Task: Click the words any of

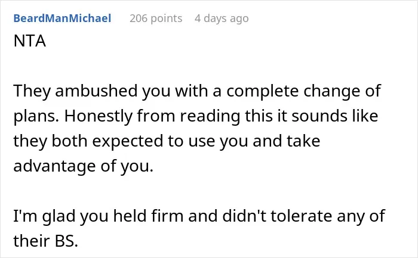Action: click(361, 216)
